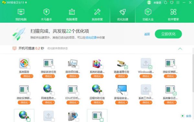This screenshot has height=122, width=194.
Task: Open 待优化 dropdown under EDU打印机
Action: pyautogui.click(x=73, y=103)
